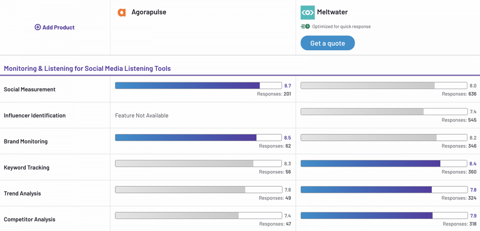Click the Trend Analysis row label
The height and width of the screenshot is (231, 480).
tap(22, 193)
